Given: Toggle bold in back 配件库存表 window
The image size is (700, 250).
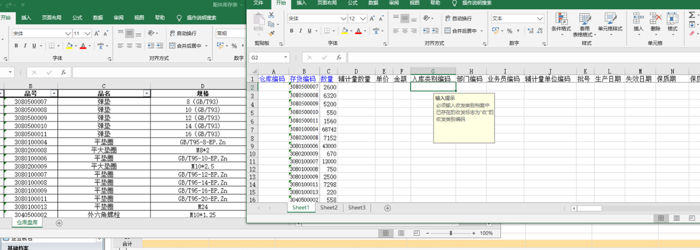Looking at the screenshot, I should [16, 46].
